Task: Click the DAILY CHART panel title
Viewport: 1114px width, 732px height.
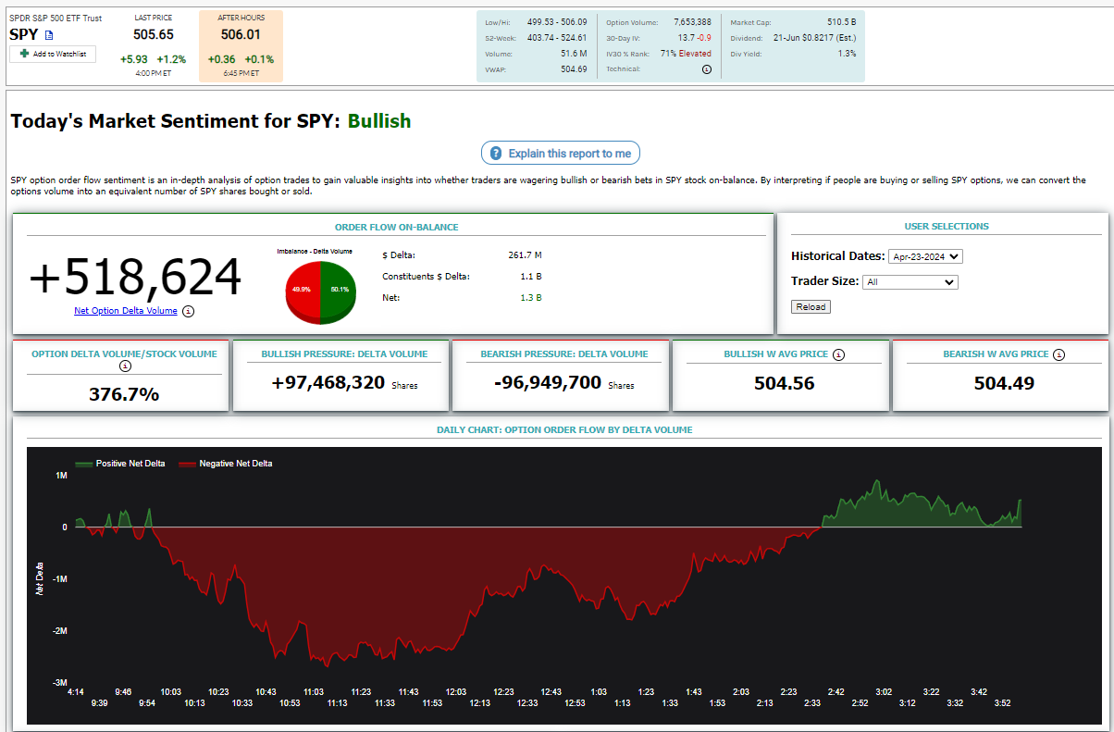Action: point(564,429)
